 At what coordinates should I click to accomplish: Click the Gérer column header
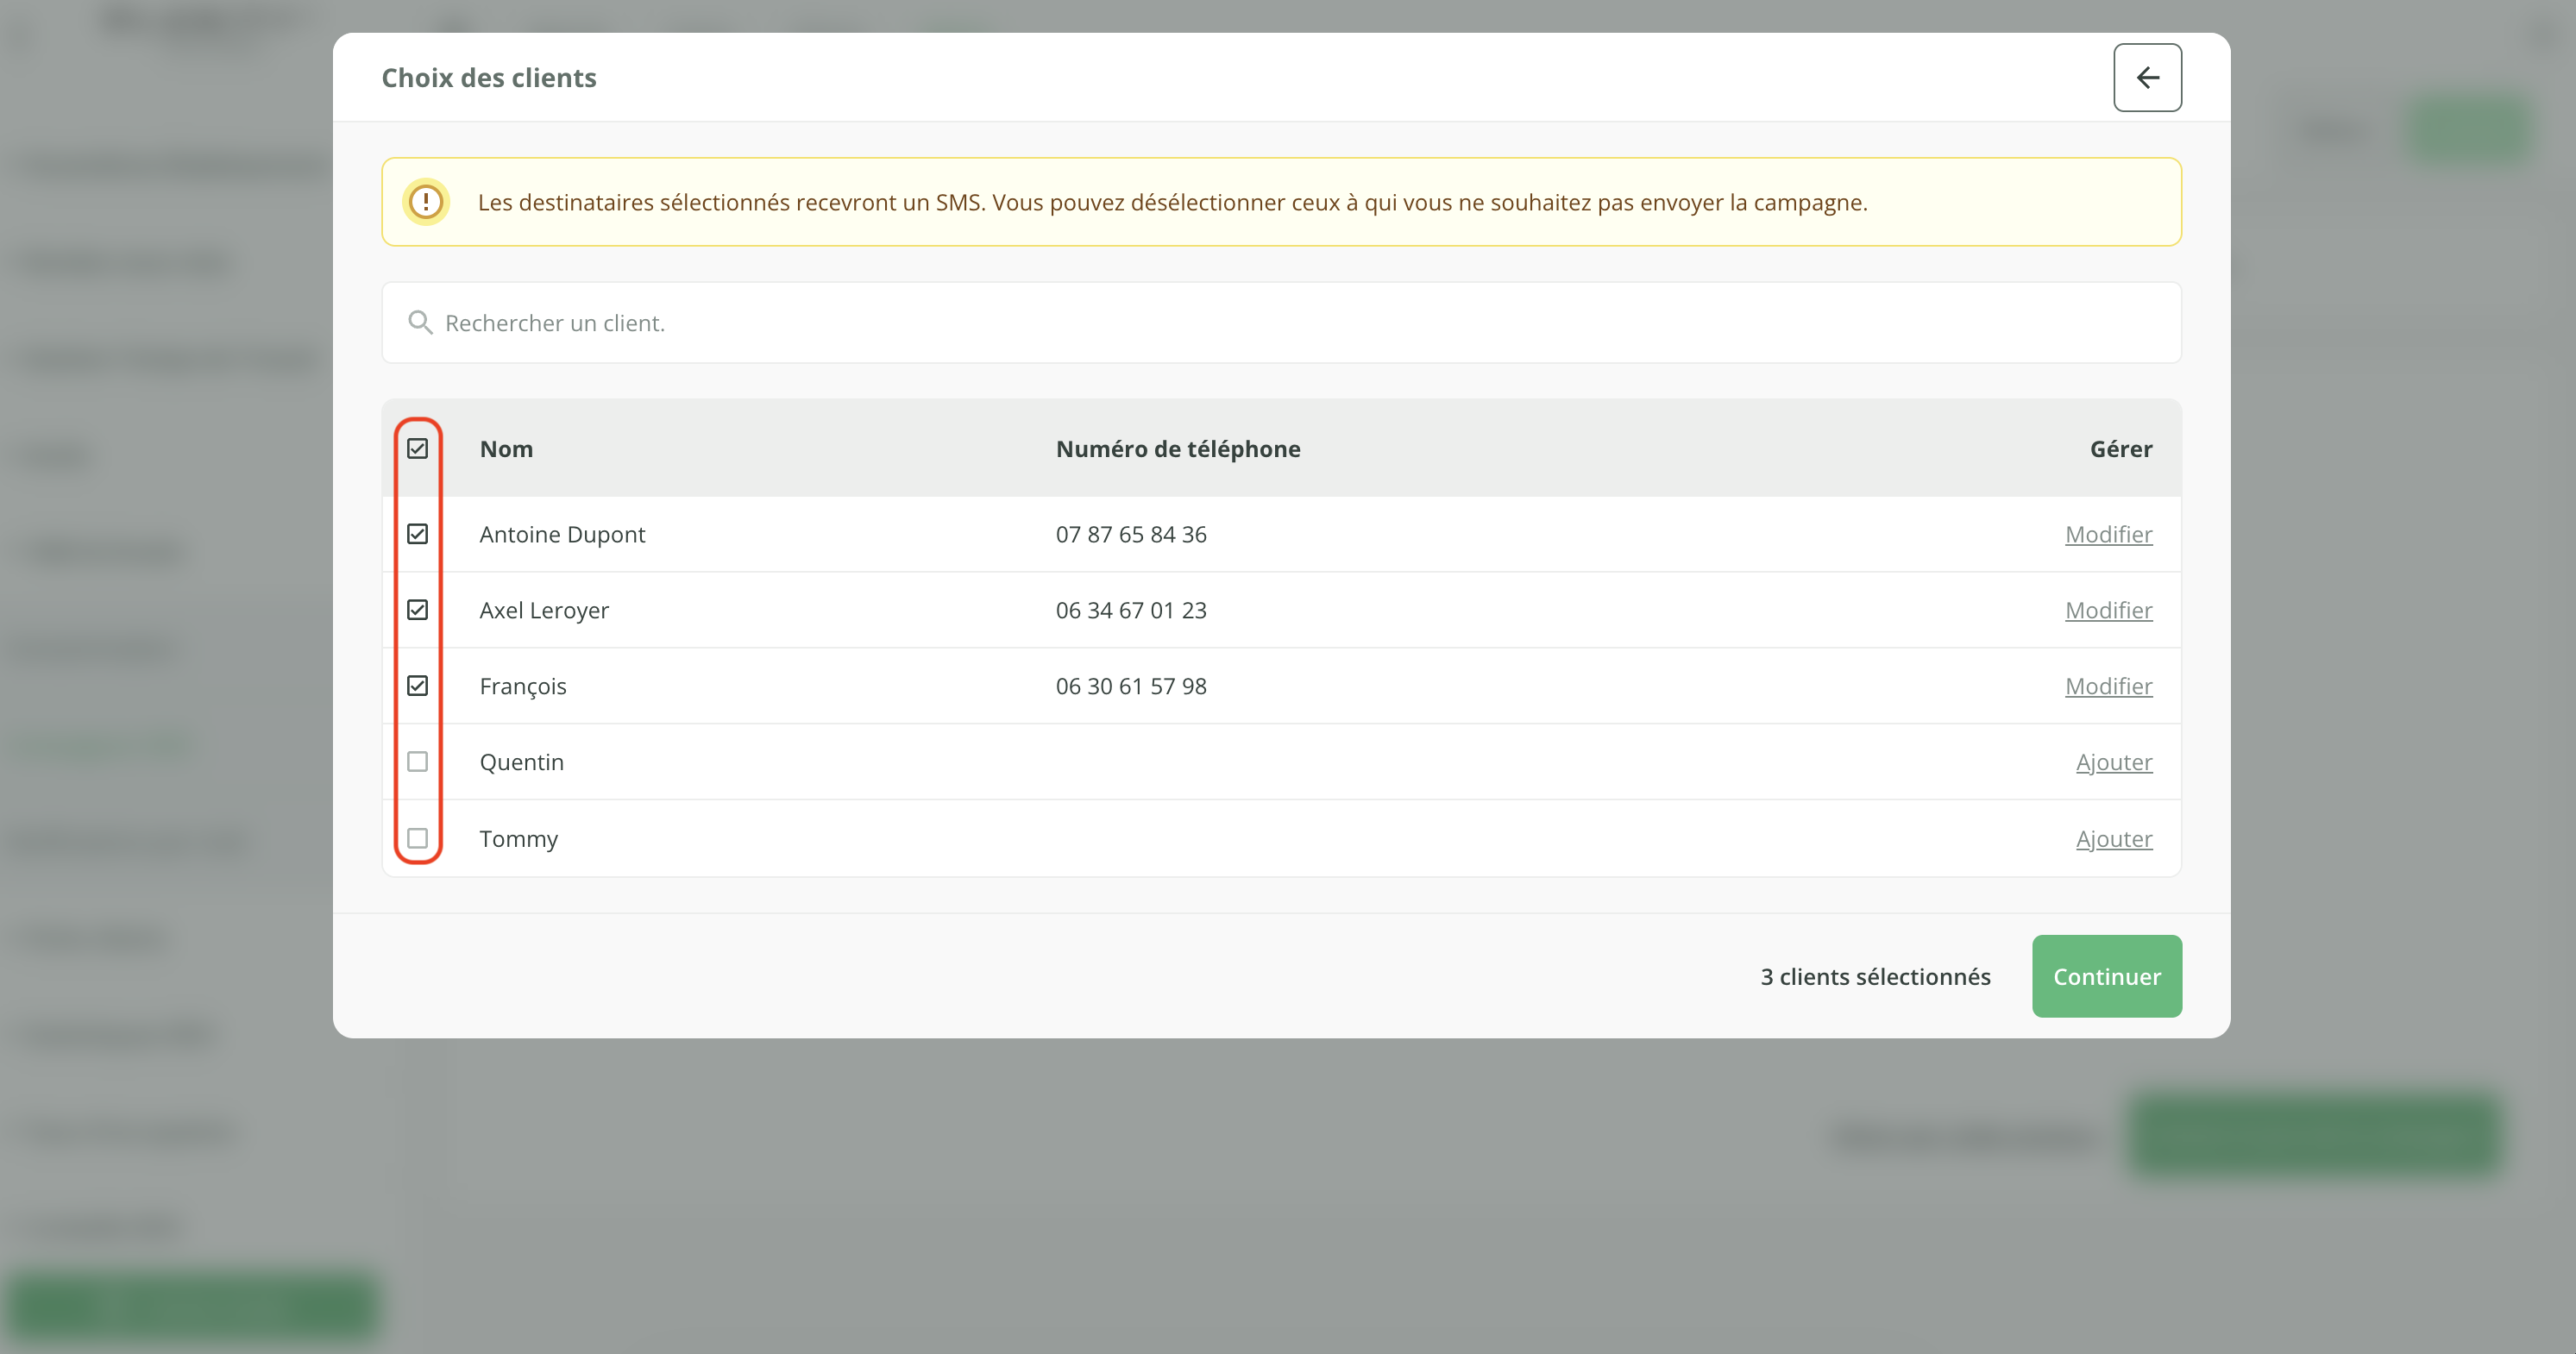[2120, 449]
